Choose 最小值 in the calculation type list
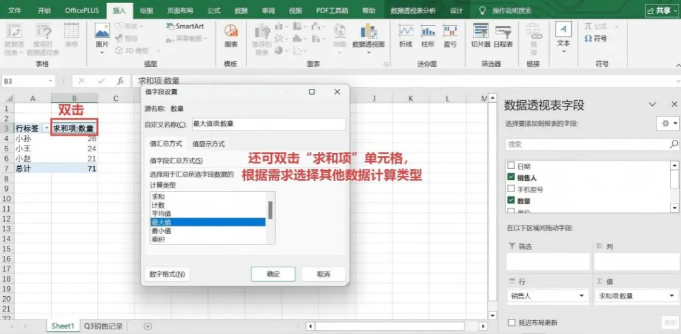This screenshot has width=681, height=334. click(x=207, y=231)
